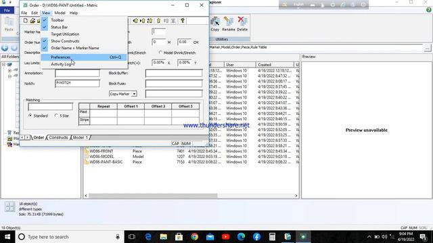The width and height of the screenshot is (433, 243).
Task: Click the second arrow toolbar icon
Action: click(143, 21)
